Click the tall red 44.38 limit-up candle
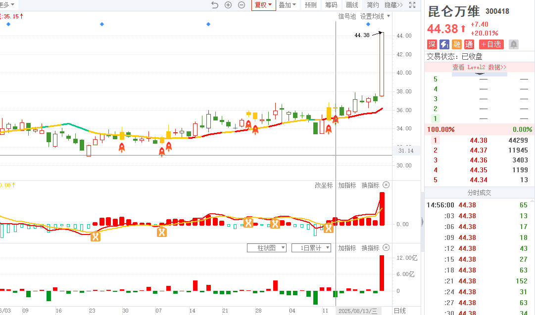This screenshot has height=315, width=535. pos(382,64)
